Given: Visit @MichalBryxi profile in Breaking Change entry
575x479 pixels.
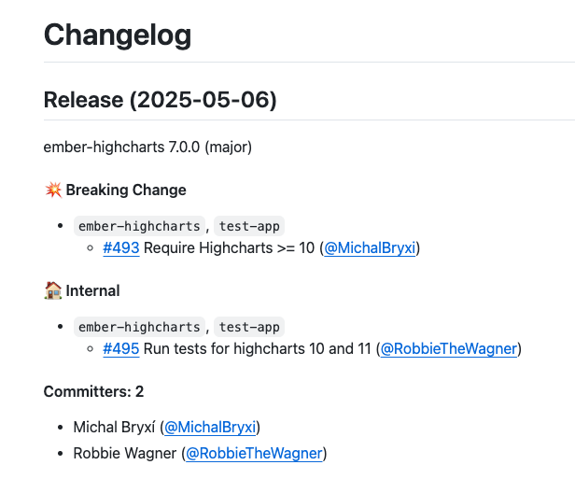Looking at the screenshot, I should pyautogui.click(x=370, y=248).
